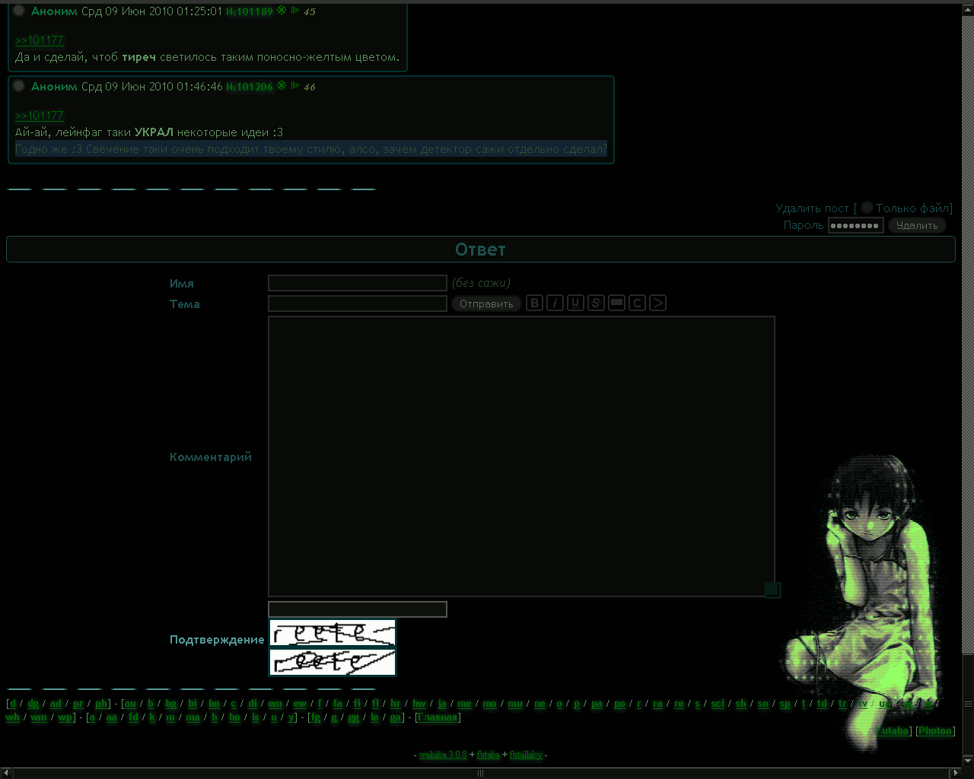The height and width of the screenshot is (779, 974).
Task: Click the first captcha image to refresh it
Action: click(333, 633)
